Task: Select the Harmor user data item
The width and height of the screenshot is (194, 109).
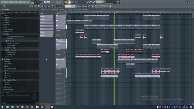Action: (x=8, y=85)
